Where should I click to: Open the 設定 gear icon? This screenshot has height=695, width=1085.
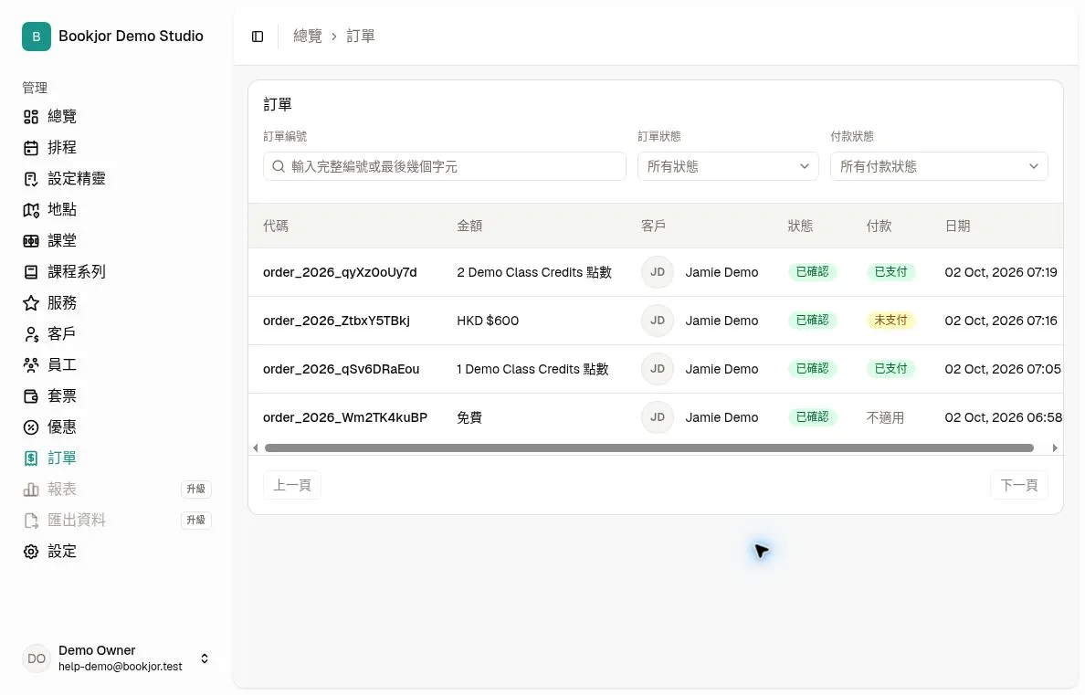[x=31, y=552]
